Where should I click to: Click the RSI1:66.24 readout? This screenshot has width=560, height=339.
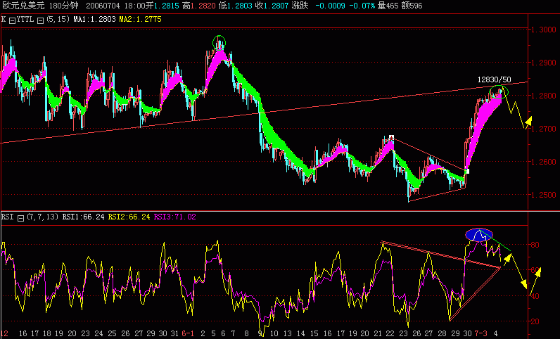tap(83, 217)
